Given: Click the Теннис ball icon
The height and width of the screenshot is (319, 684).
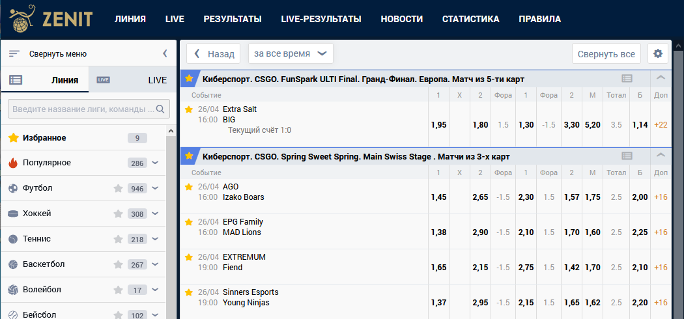Looking at the screenshot, I should [13, 239].
